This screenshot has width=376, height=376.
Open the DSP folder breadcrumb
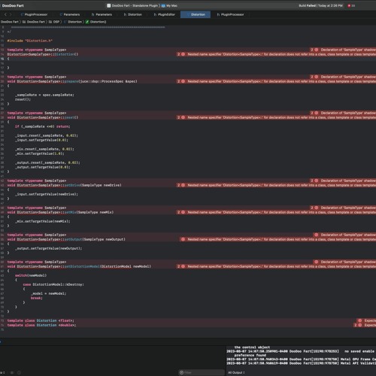(x=54, y=22)
